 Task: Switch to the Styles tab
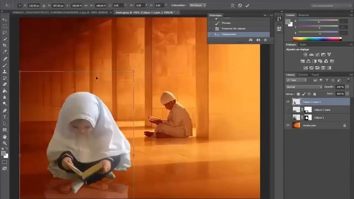pos(303,44)
